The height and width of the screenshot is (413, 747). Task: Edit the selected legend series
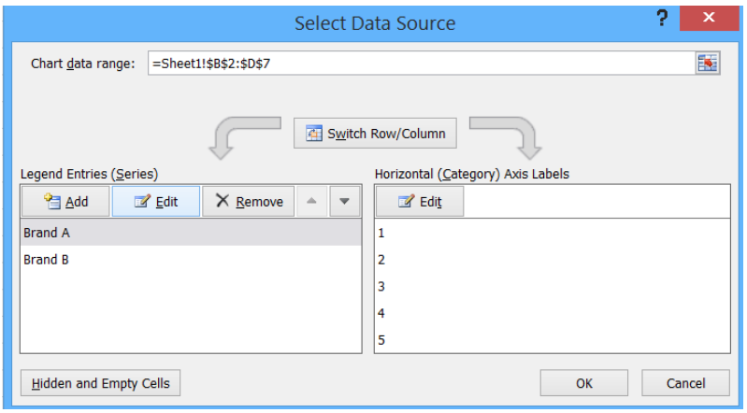pyautogui.click(x=156, y=202)
